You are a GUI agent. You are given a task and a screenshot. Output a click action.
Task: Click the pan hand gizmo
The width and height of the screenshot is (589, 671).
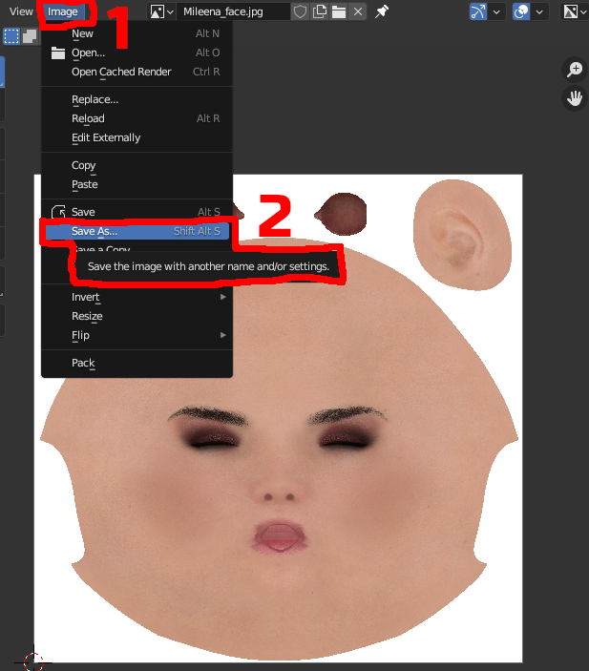575,98
